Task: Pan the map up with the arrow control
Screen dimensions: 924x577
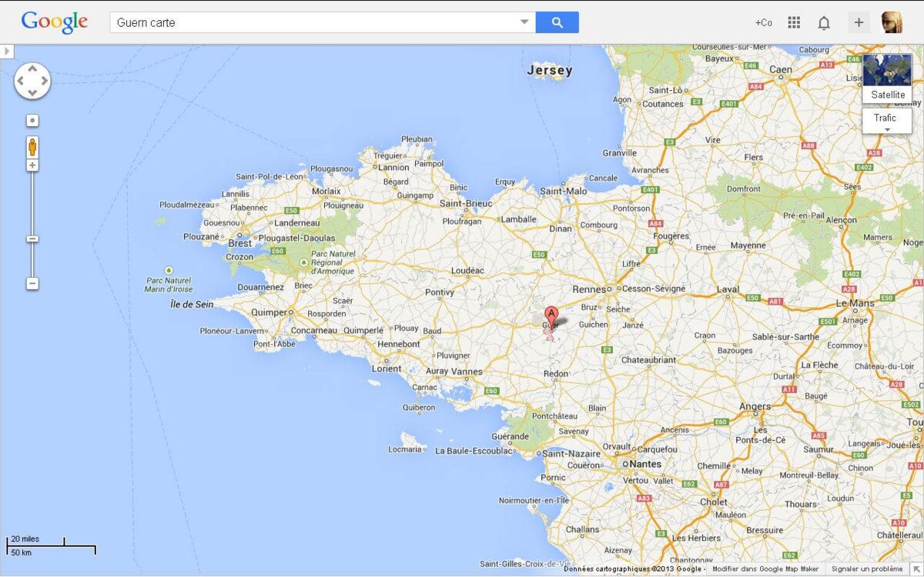Action: click(x=32, y=68)
